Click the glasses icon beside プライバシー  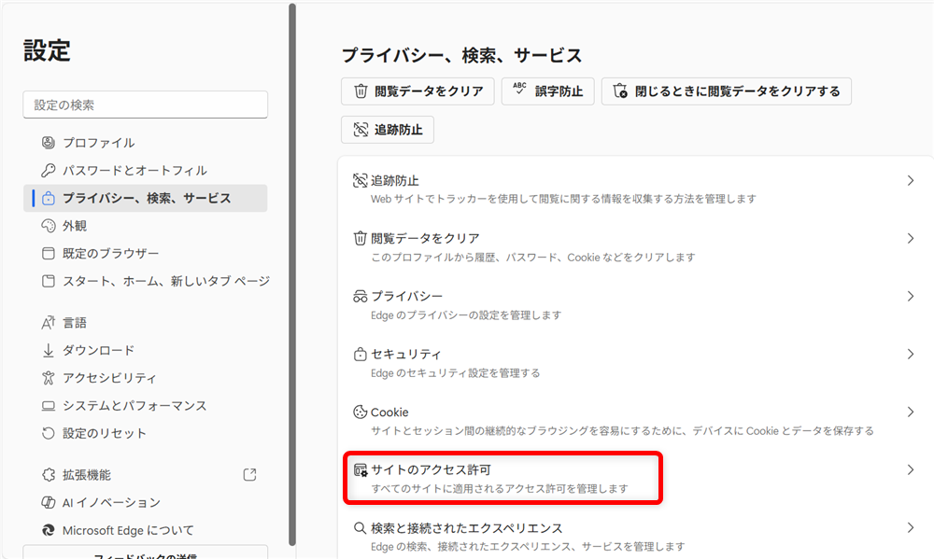click(x=360, y=296)
